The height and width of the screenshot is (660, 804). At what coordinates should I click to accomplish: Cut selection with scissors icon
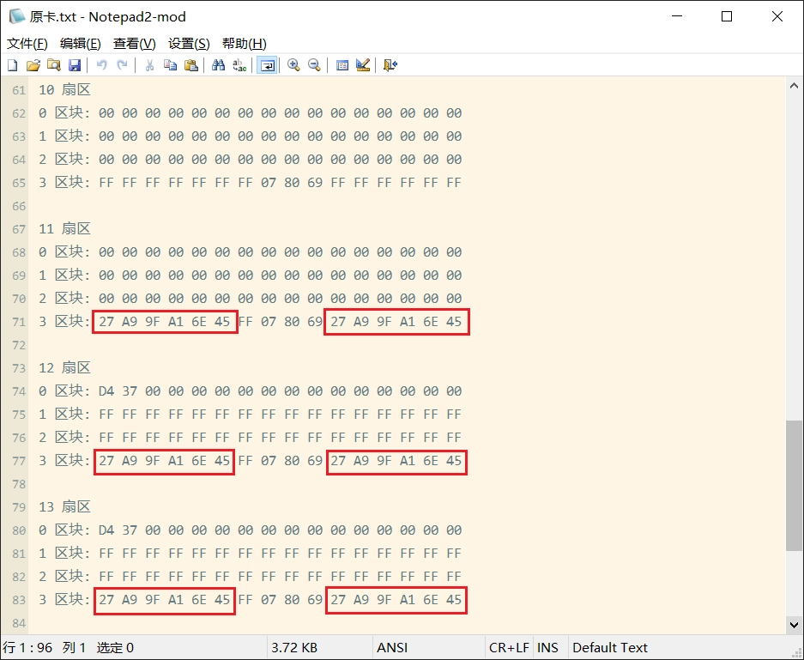(x=149, y=65)
